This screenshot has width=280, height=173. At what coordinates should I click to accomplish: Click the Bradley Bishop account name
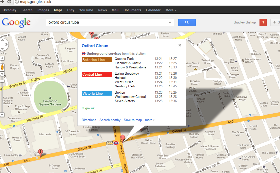[x=245, y=22]
